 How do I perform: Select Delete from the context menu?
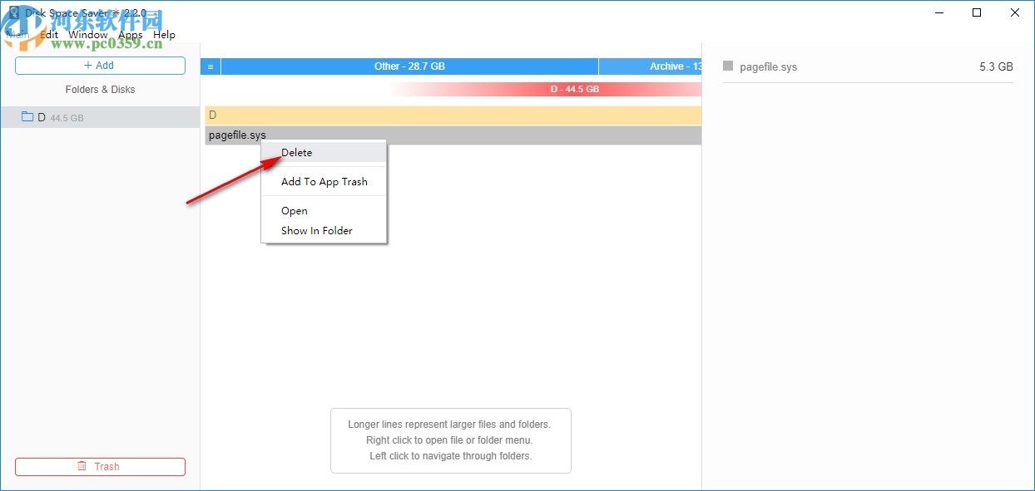click(x=298, y=152)
